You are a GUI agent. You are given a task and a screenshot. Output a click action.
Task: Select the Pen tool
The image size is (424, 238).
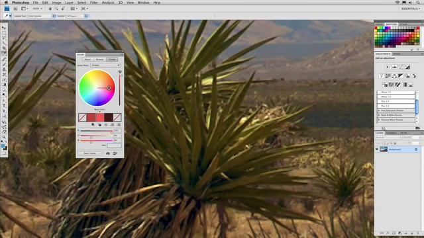4,100
